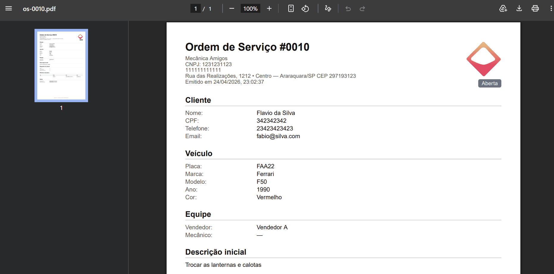Open the zoom level display showing 100%

click(250, 9)
